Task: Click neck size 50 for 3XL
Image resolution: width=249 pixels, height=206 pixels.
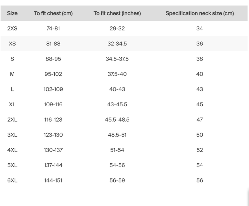Action: point(199,135)
